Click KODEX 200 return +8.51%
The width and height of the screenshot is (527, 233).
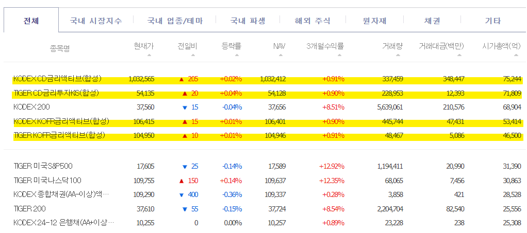click(x=333, y=107)
